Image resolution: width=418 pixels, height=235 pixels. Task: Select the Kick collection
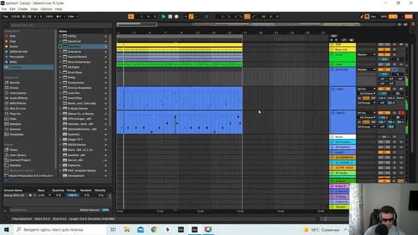[x=12, y=36]
